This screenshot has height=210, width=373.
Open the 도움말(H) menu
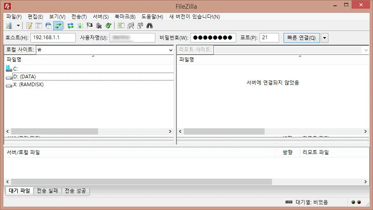coord(152,17)
